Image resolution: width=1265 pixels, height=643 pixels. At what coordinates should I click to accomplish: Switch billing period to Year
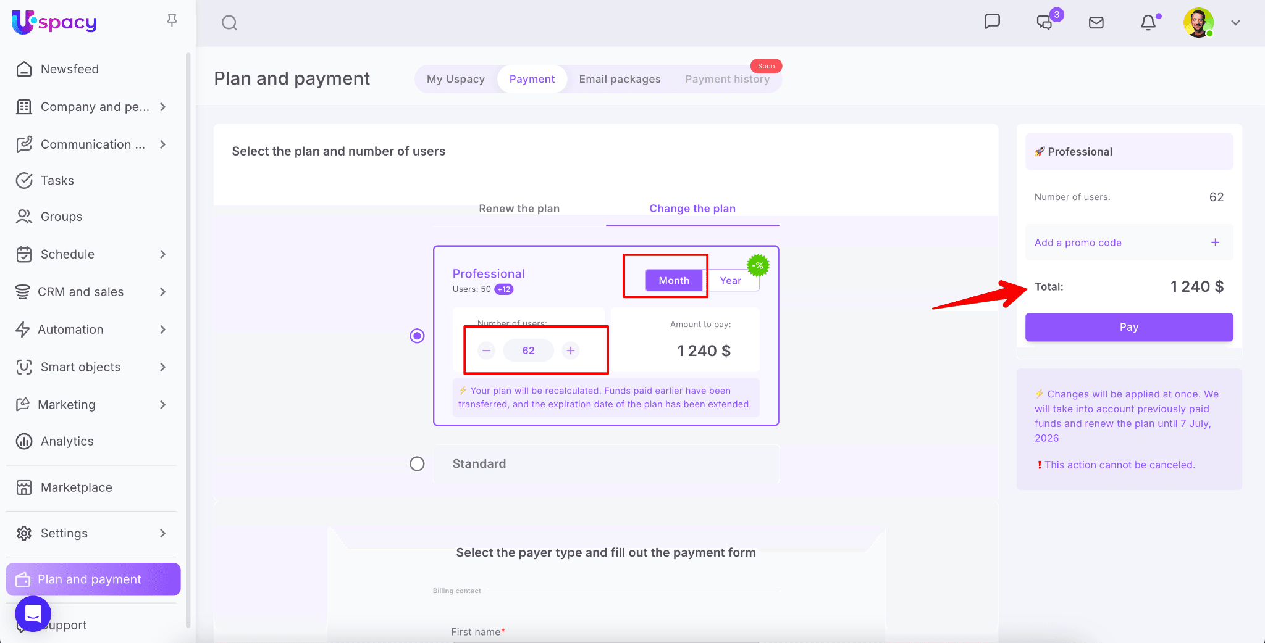pos(730,281)
